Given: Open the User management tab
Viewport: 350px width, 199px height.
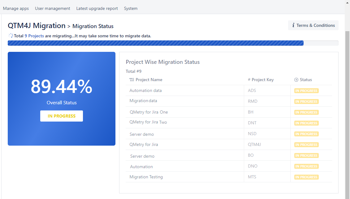Looking at the screenshot, I should click(53, 8).
